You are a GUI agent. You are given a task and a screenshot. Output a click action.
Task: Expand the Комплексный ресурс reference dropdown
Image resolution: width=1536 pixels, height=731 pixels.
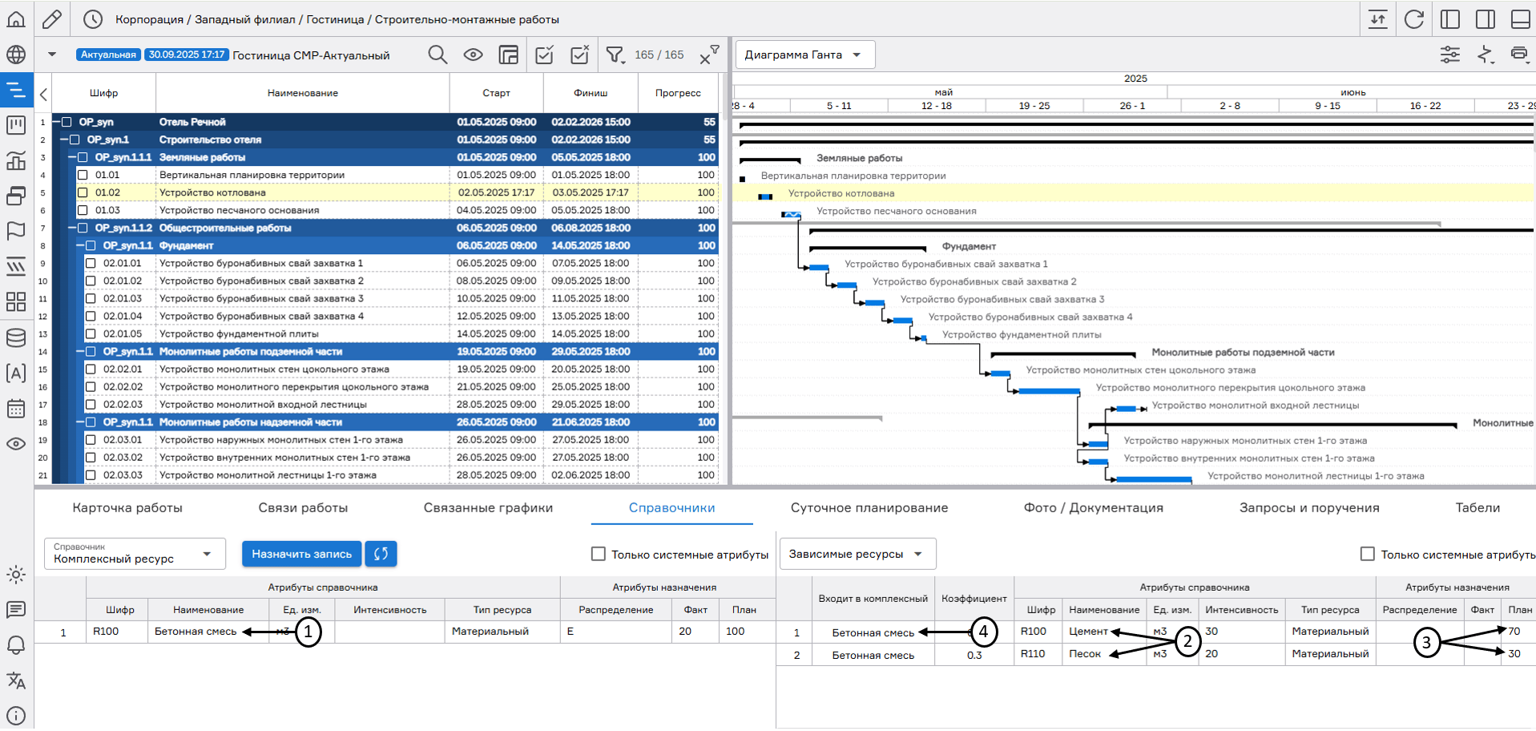[134, 554]
